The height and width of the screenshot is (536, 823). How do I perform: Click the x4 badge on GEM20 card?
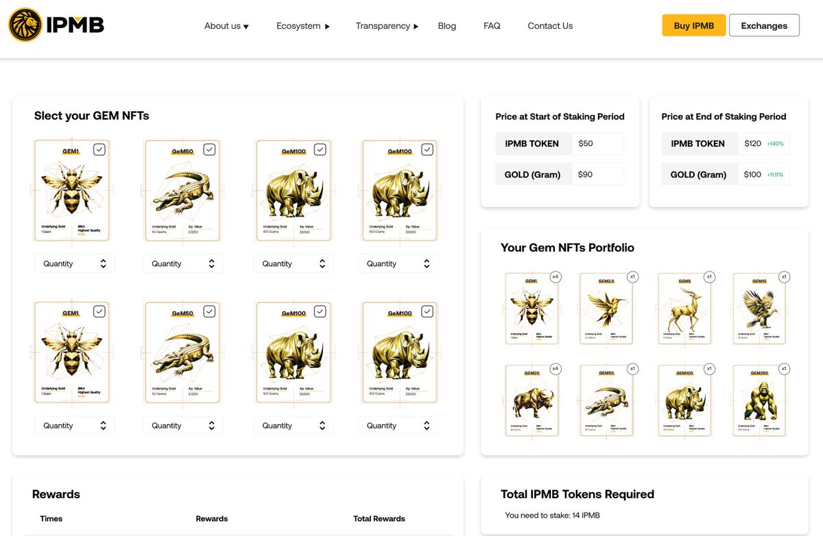(x=556, y=369)
